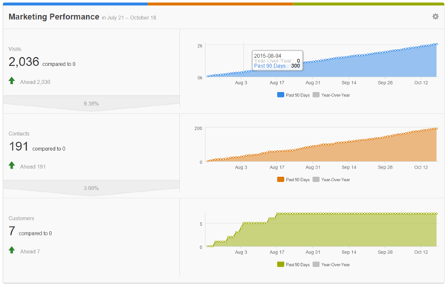Image resolution: width=446 pixels, height=286 pixels.
Task: Click the 200 y-axis label in Contacts chart
Action: coord(198,129)
